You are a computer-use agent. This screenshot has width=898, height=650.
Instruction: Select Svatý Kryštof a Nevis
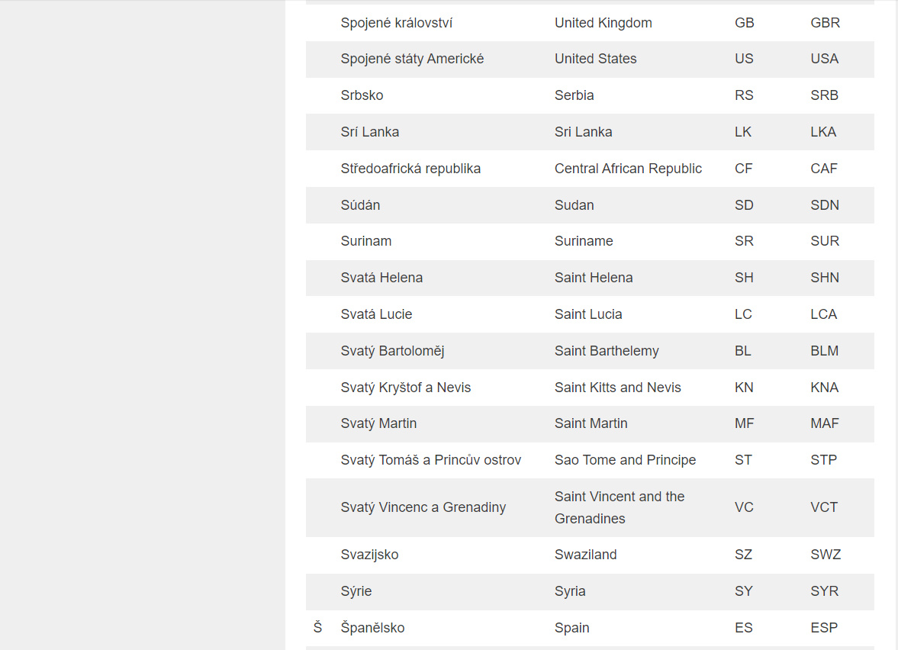click(x=406, y=388)
